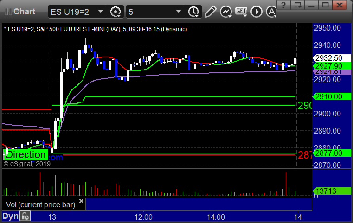Click the green Direction label on chart
The height and width of the screenshot is (223, 353).
coord(26,155)
